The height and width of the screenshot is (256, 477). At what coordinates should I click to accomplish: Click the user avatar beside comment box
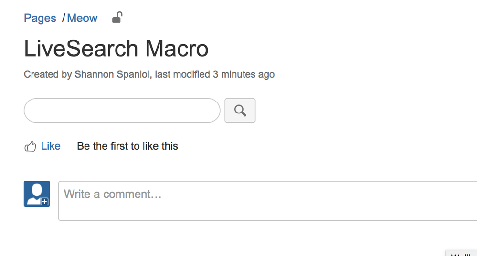(37, 194)
